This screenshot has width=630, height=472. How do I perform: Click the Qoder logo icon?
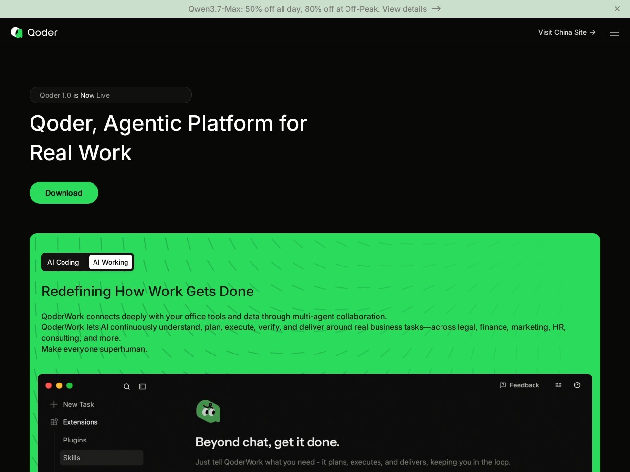[17, 32]
